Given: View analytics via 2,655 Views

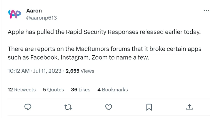Looking at the screenshot, I should click(80, 71).
